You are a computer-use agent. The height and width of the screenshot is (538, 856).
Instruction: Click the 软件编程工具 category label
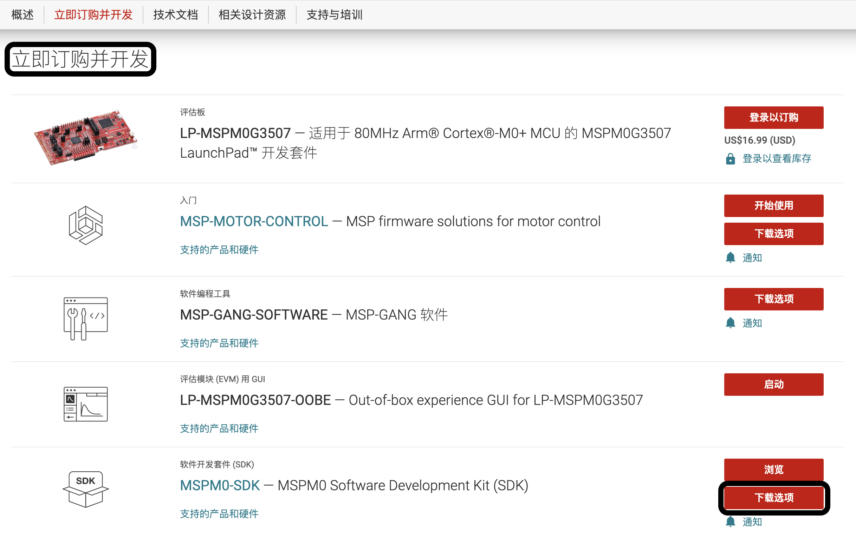(x=205, y=294)
